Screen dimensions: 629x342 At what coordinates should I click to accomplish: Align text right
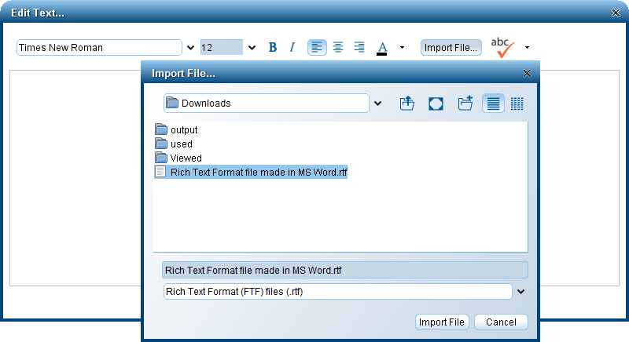click(x=359, y=47)
